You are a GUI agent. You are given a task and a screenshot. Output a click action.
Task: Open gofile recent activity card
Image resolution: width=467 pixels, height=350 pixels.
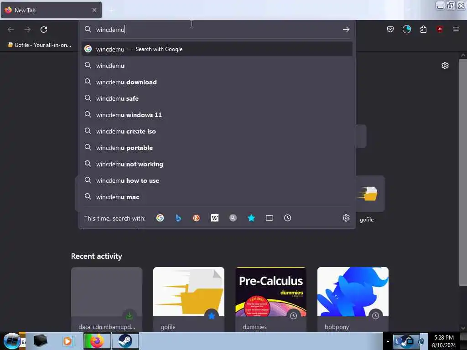188,299
